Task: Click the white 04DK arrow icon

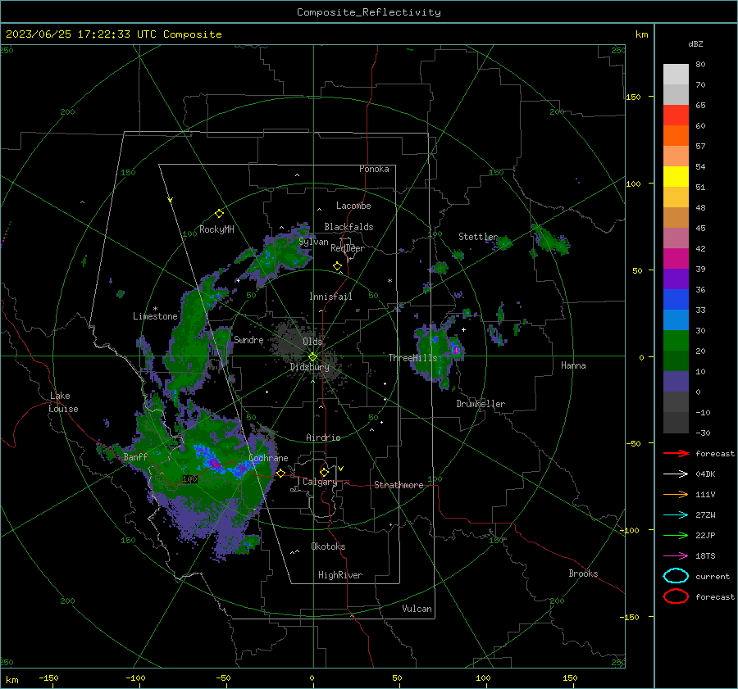Action: point(676,474)
